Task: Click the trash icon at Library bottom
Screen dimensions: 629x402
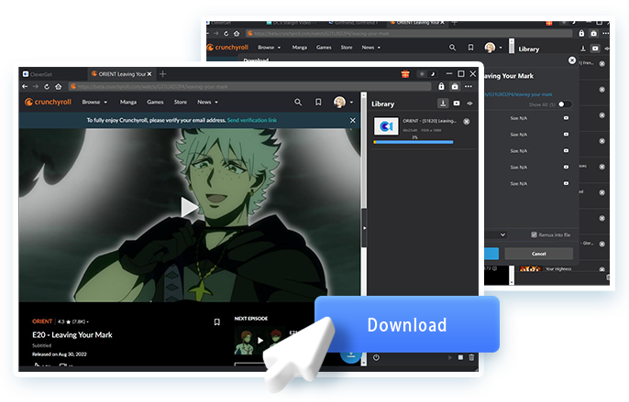Action: pos(471,357)
